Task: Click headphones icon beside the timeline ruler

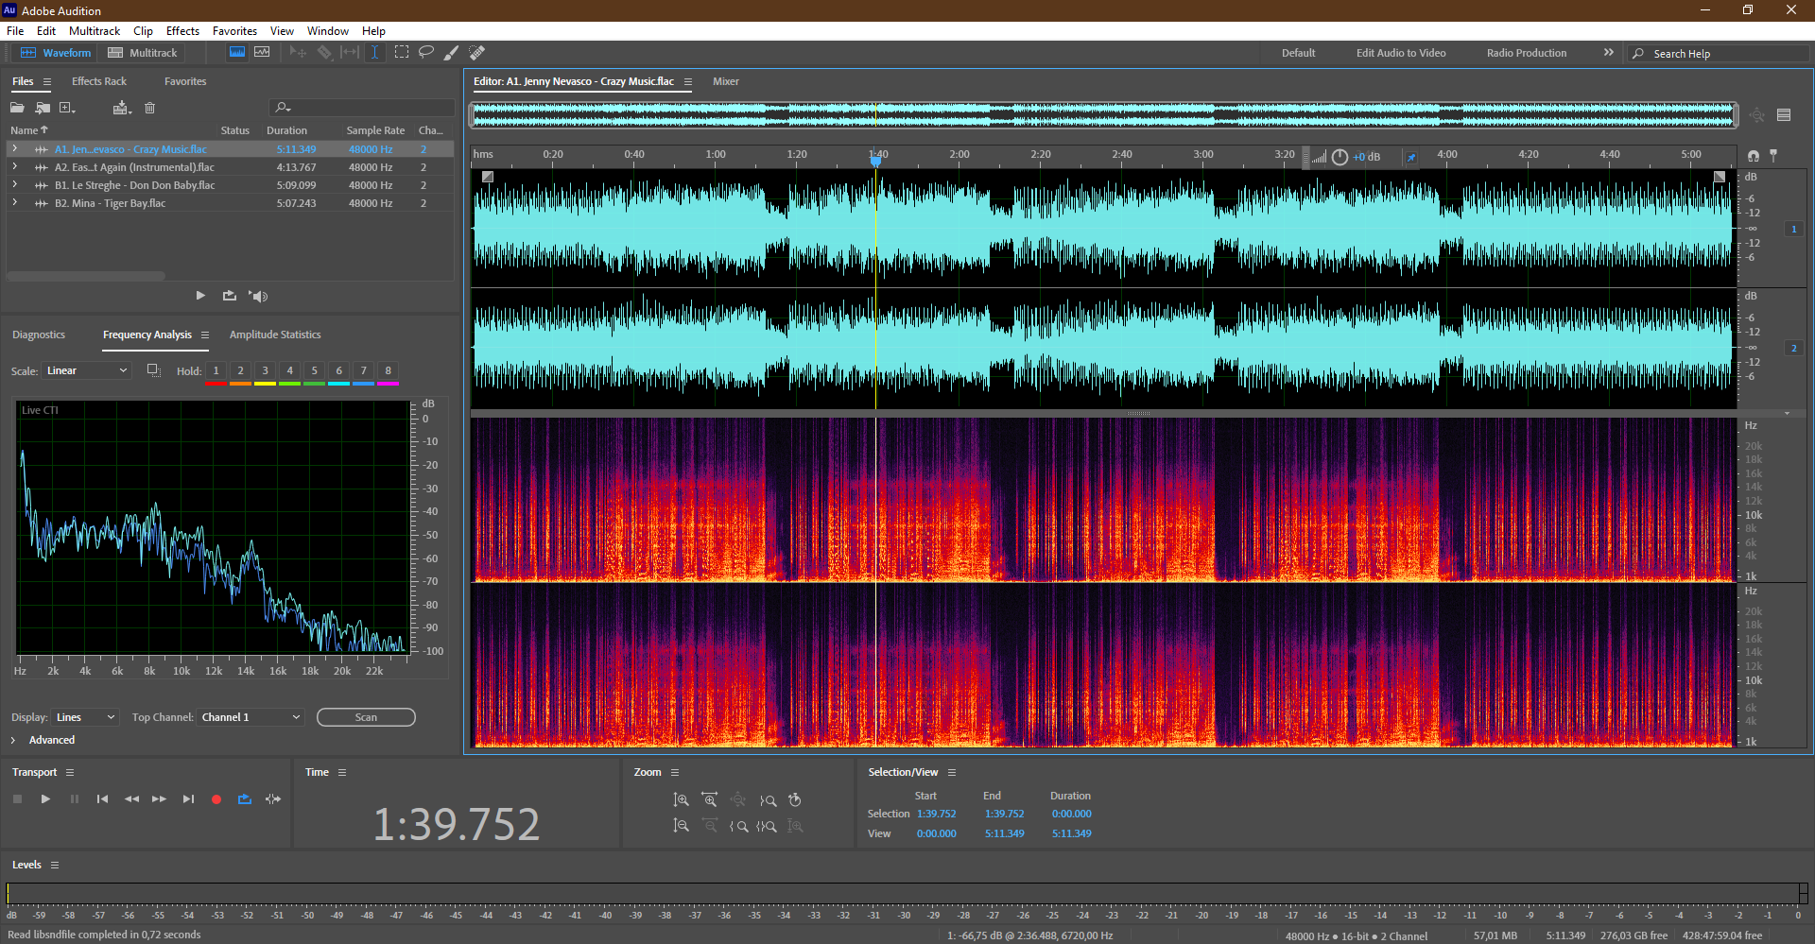Action: tap(1754, 156)
